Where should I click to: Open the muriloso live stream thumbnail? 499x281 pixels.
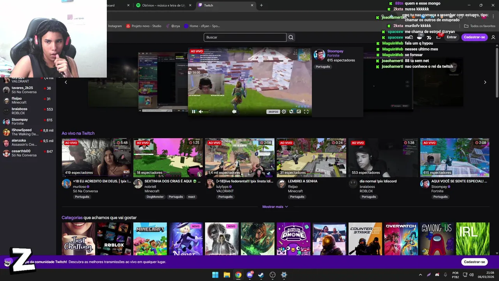96,158
